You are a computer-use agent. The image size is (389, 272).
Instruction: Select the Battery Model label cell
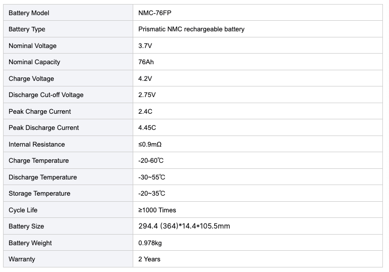[x=68, y=13]
